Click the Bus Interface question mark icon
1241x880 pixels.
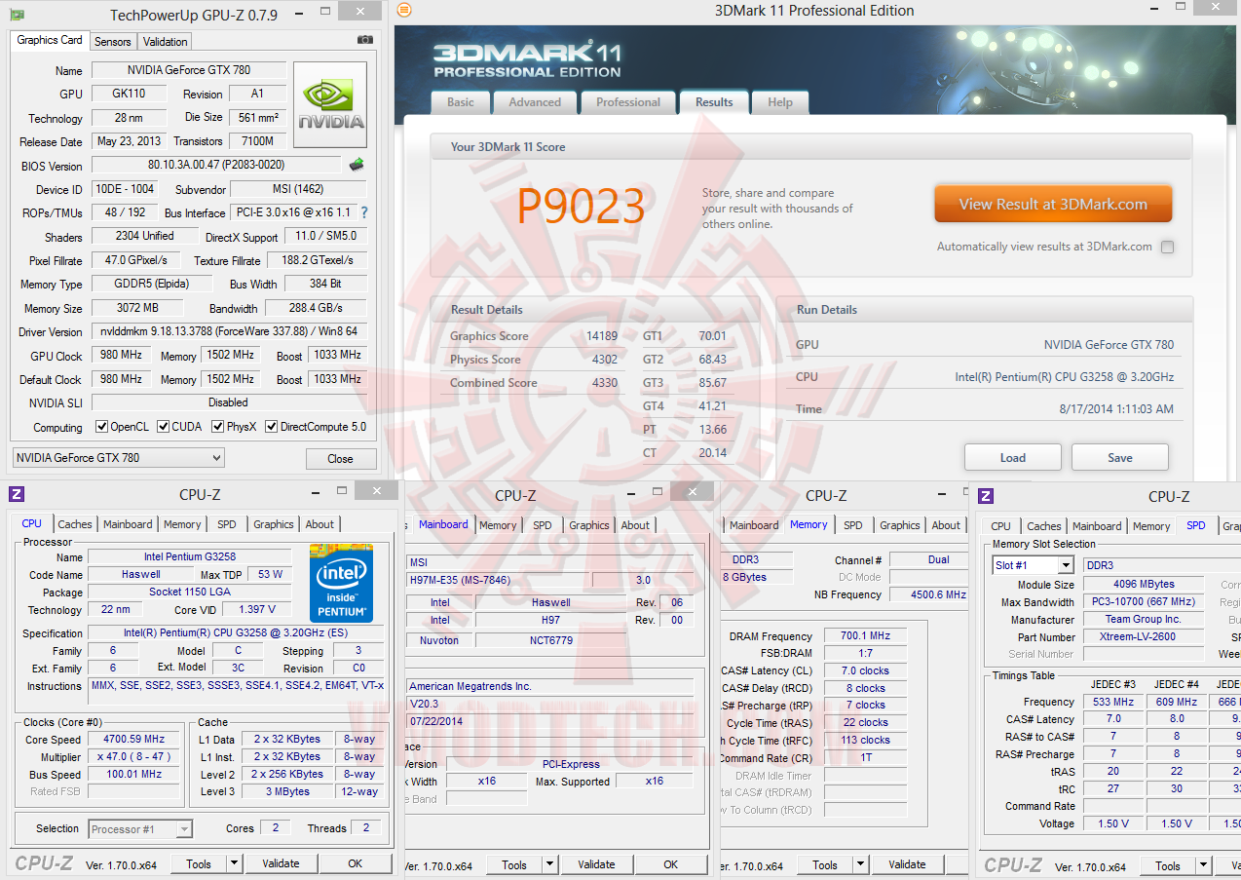coord(364,212)
